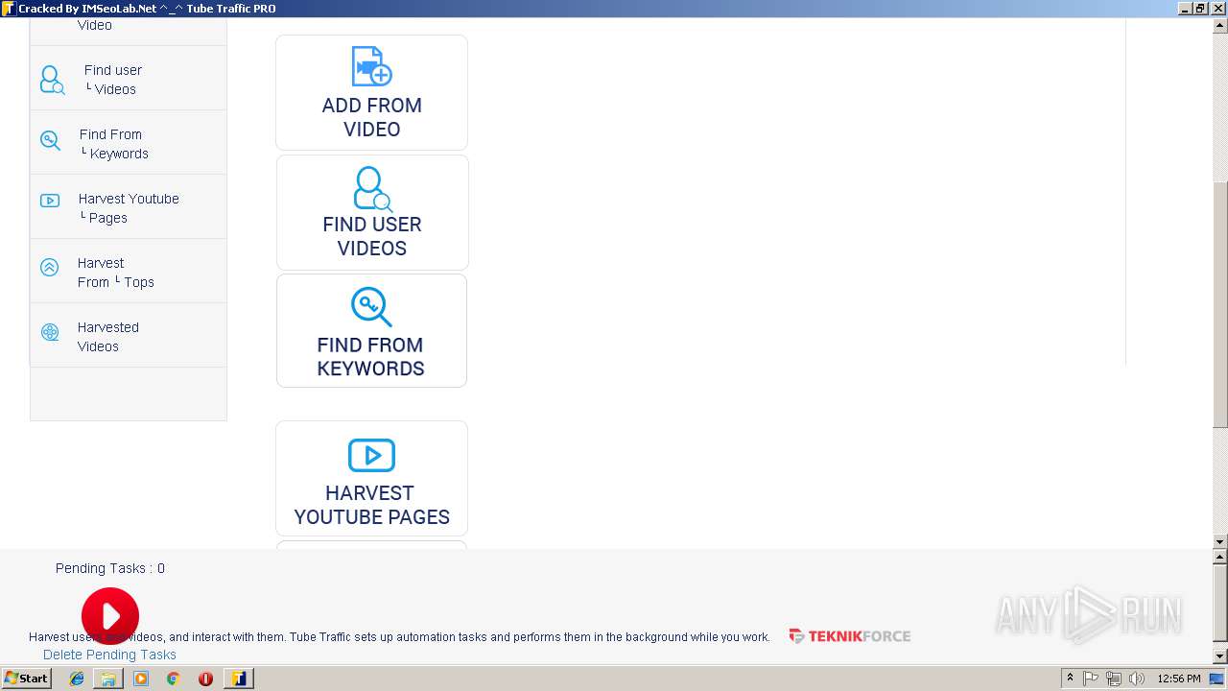Start pending tasks with the red play button
The height and width of the screenshot is (691, 1228).
[110, 616]
